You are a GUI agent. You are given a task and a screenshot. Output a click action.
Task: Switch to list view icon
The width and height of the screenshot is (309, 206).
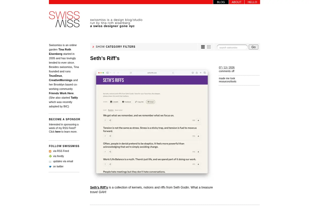pyautogui.click(x=203, y=47)
